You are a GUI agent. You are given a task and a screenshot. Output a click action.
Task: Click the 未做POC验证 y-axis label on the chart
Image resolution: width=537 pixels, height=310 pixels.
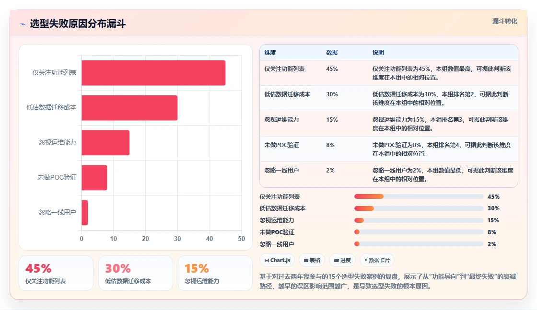[57, 177]
